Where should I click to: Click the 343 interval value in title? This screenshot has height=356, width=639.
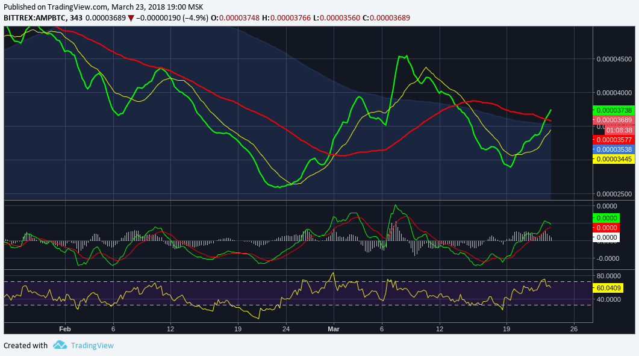pos(76,18)
